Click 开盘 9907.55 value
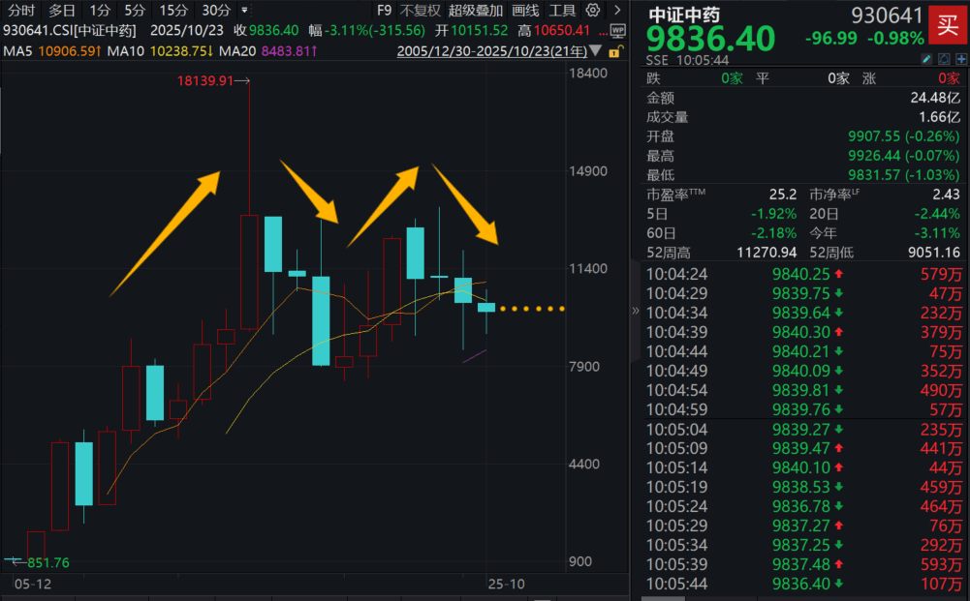 tap(904, 135)
